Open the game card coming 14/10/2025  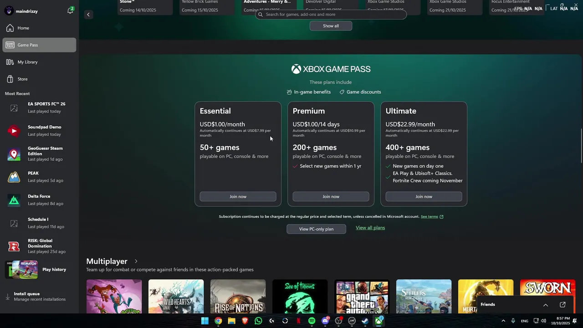[145, 7]
